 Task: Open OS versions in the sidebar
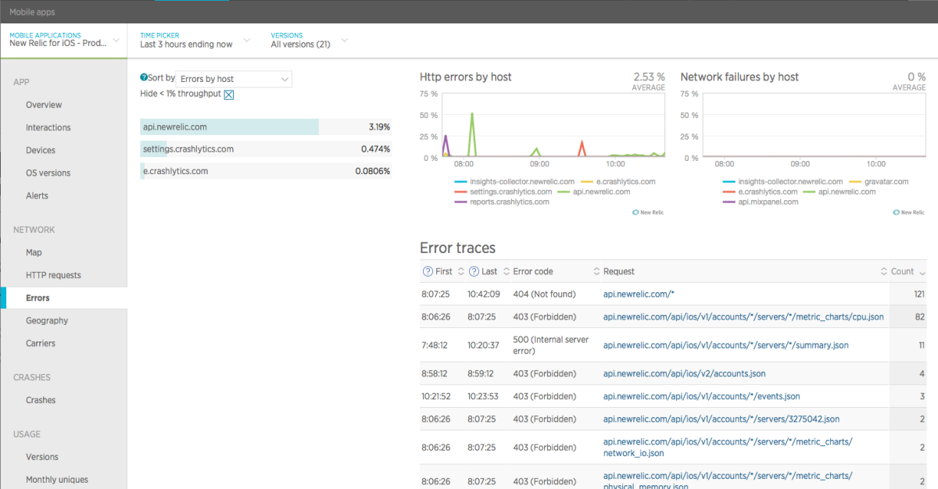pos(48,173)
